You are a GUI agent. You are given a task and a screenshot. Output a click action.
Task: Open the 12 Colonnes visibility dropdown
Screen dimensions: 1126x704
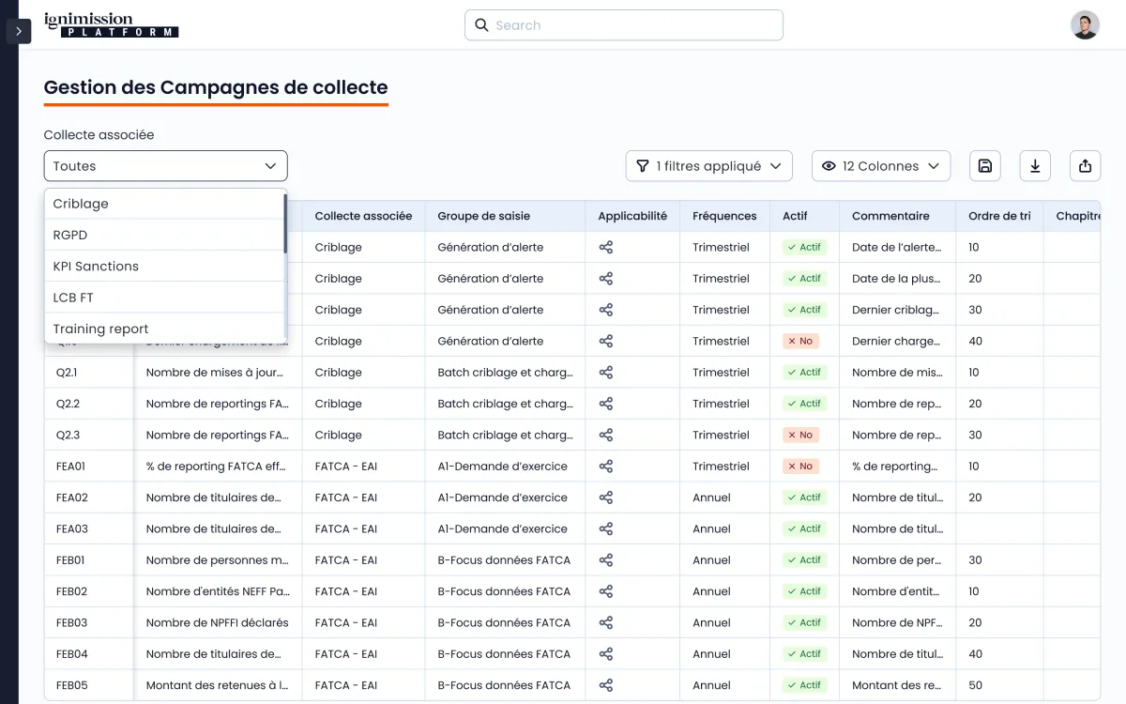(880, 166)
